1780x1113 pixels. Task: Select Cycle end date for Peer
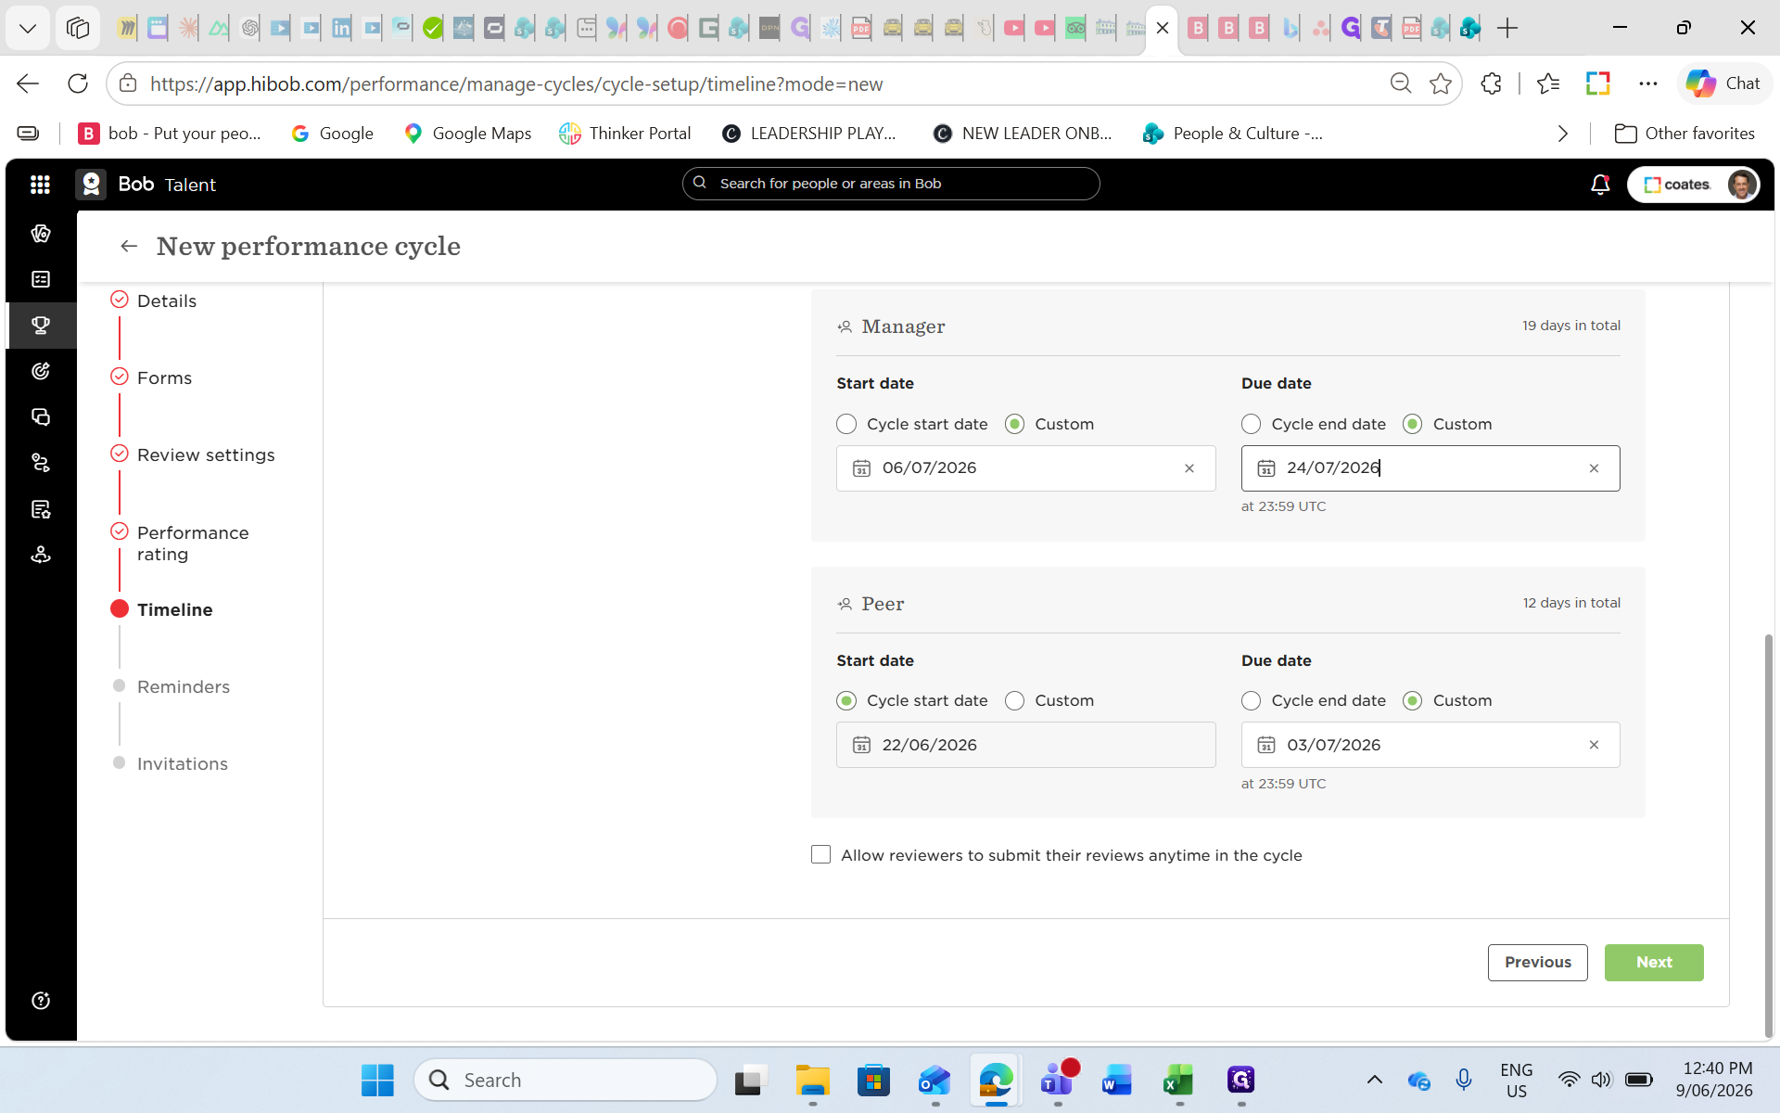(x=1251, y=700)
